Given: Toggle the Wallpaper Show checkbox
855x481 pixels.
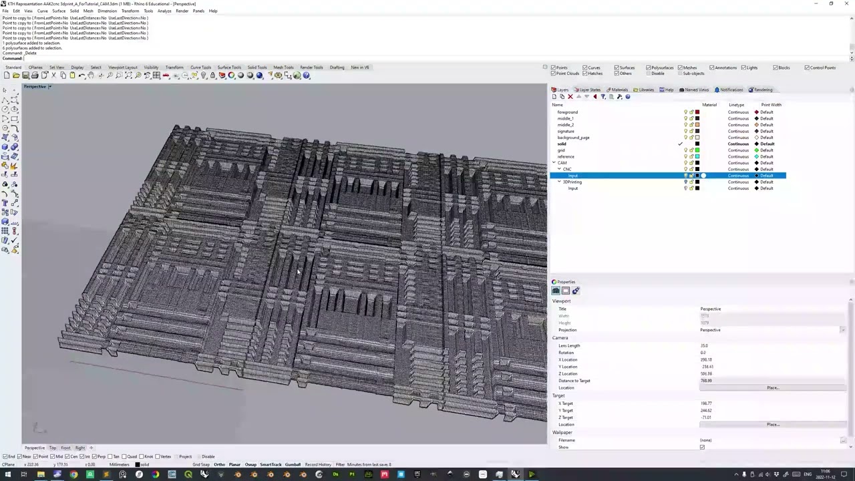Looking at the screenshot, I should [x=702, y=447].
